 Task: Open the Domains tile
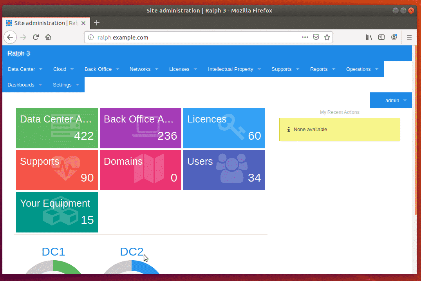click(141, 170)
